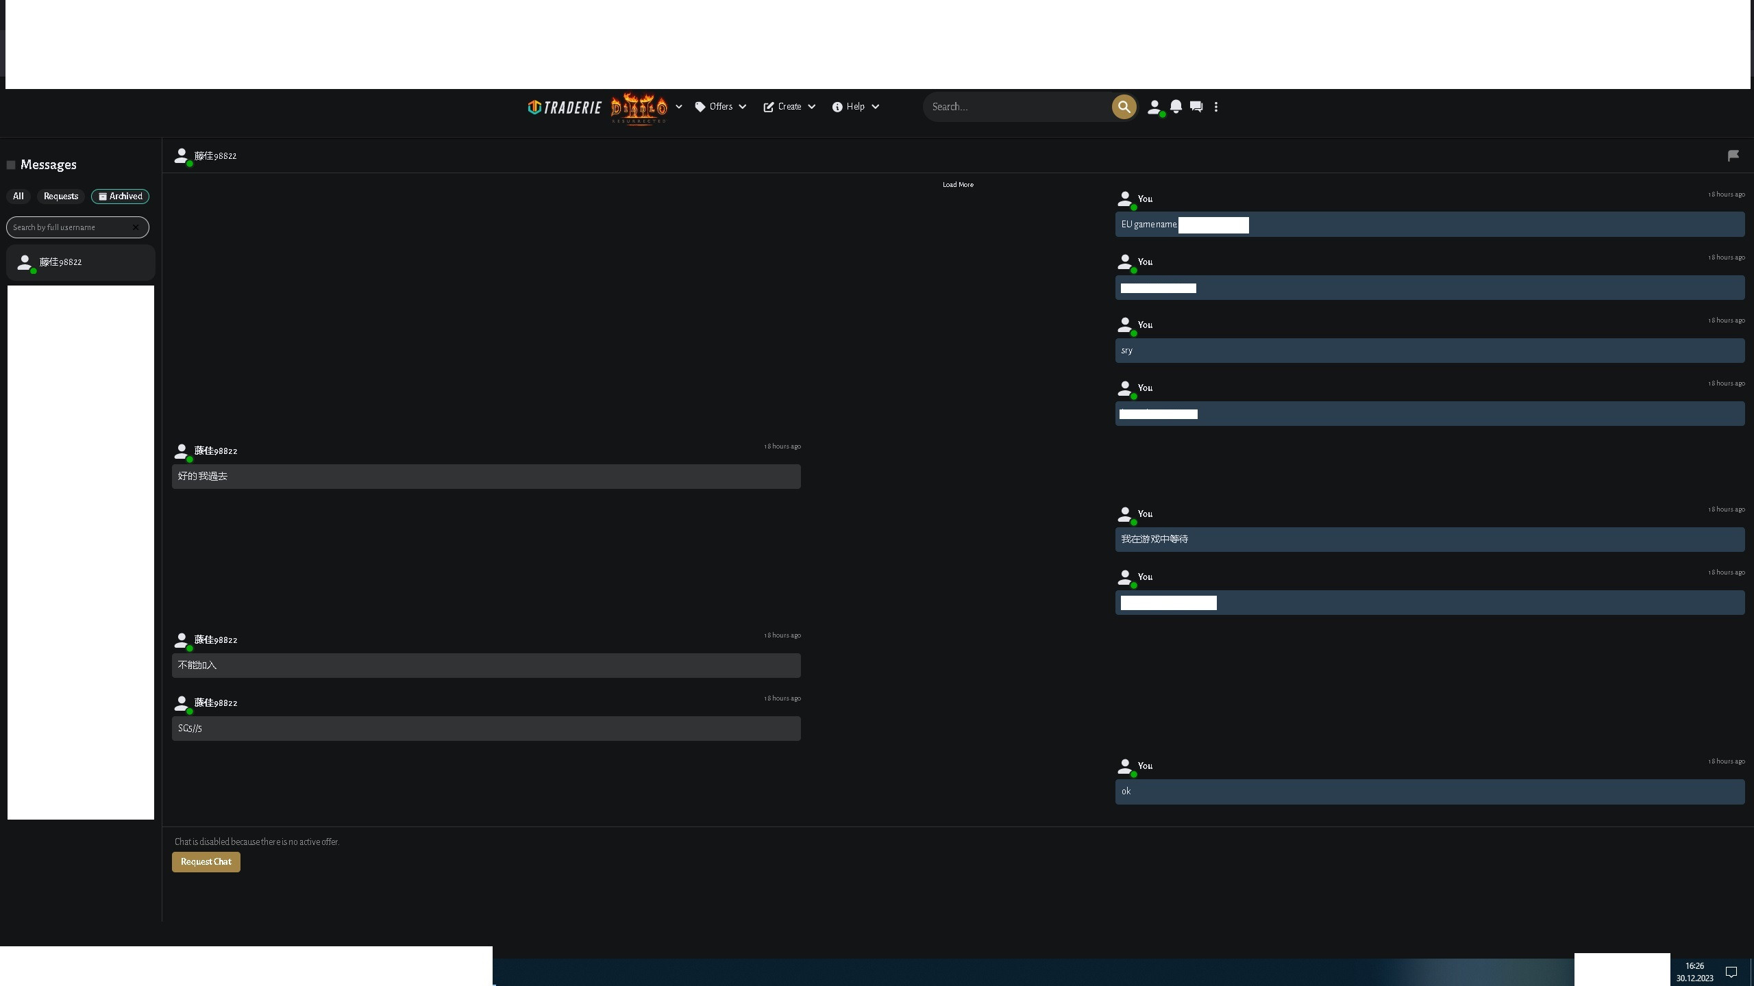Click the report flag icon in chat header
Viewport: 1754px width, 986px height.
click(x=1733, y=156)
